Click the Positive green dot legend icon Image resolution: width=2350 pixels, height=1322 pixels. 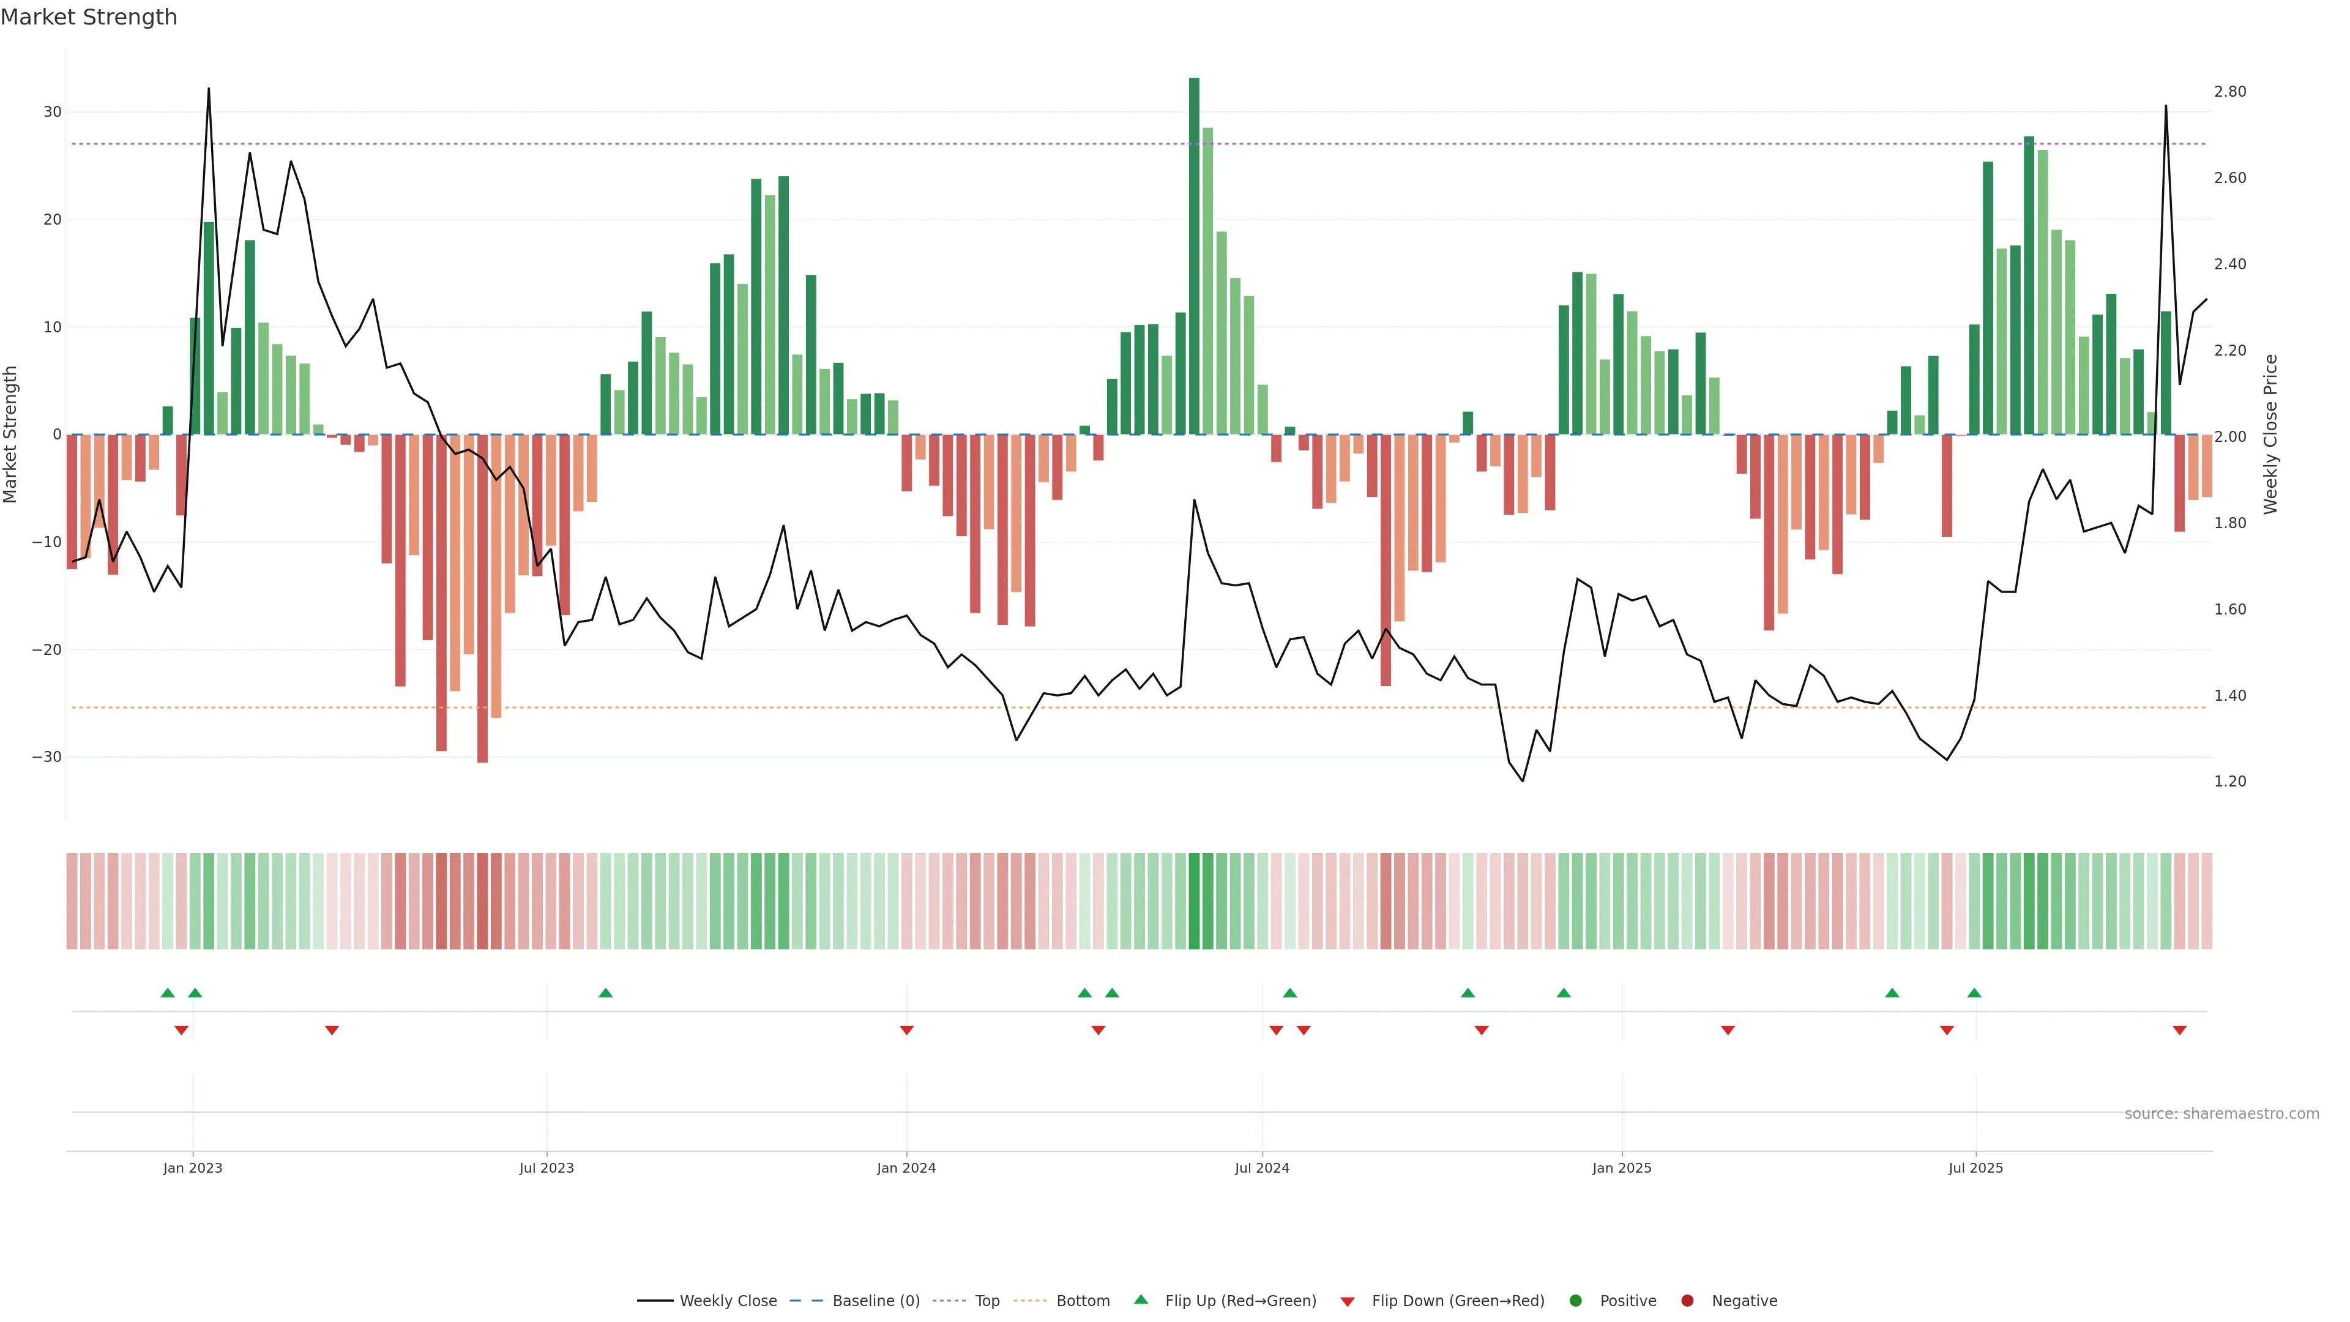coord(1575,1300)
